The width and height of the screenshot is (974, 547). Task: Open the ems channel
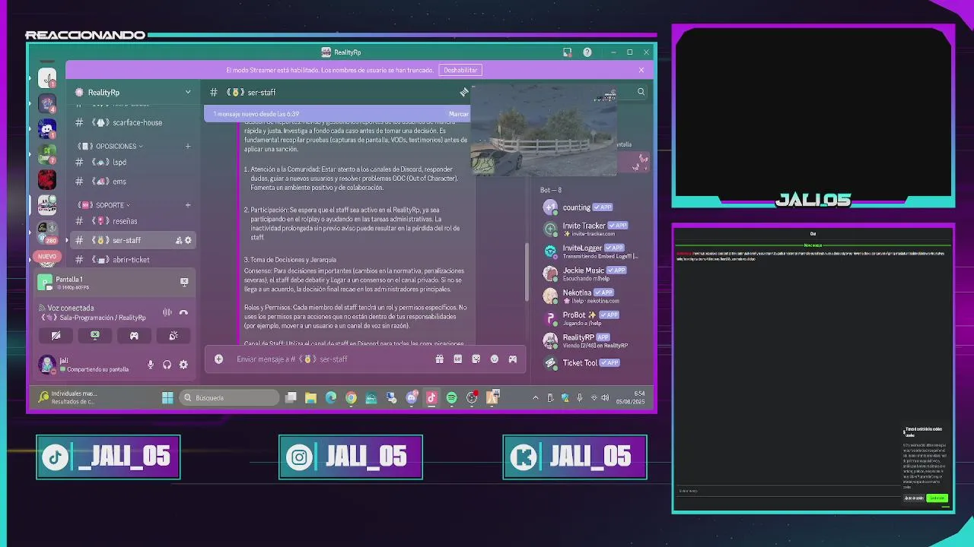pyautogui.click(x=132, y=182)
